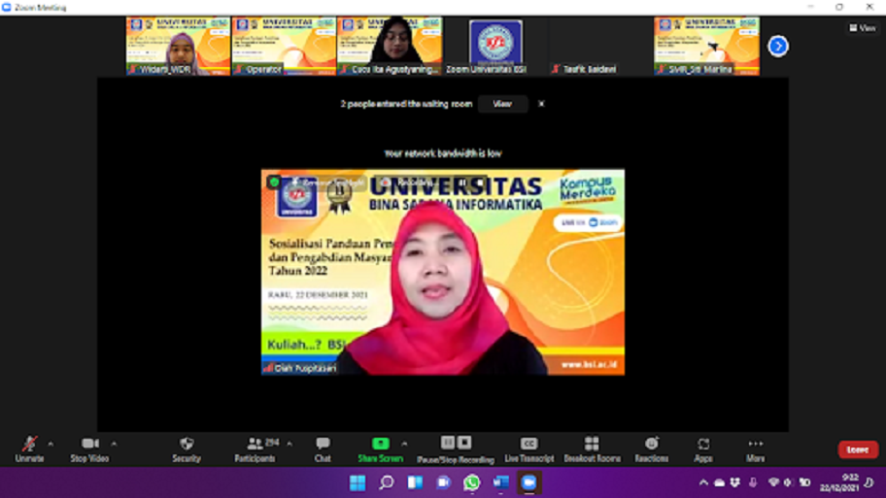
Task: View the waiting room participants
Action: coord(502,104)
